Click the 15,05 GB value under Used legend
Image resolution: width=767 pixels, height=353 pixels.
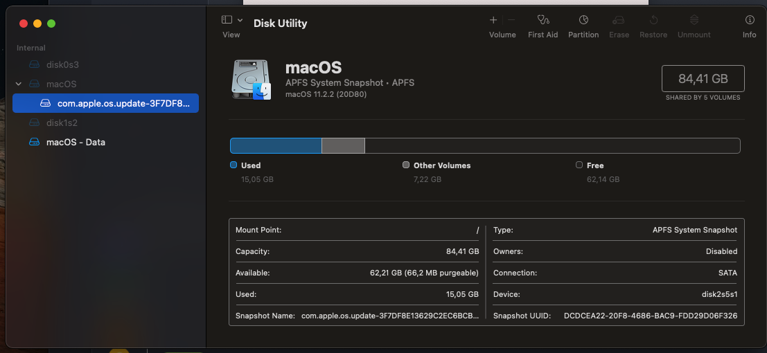click(x=257, y=179)
